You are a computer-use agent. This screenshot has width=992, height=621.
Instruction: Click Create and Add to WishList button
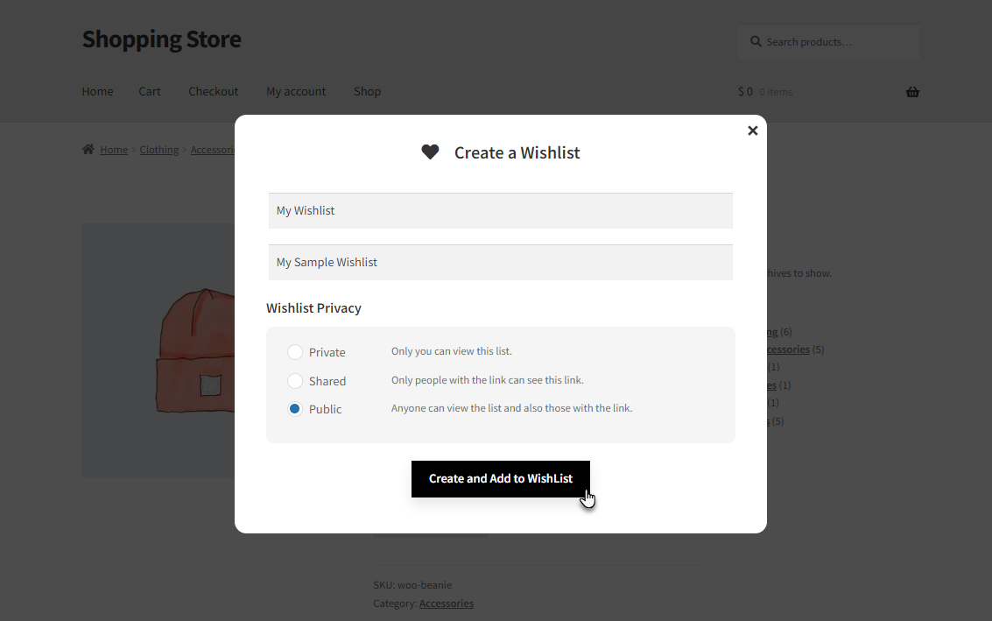(501, 478)
